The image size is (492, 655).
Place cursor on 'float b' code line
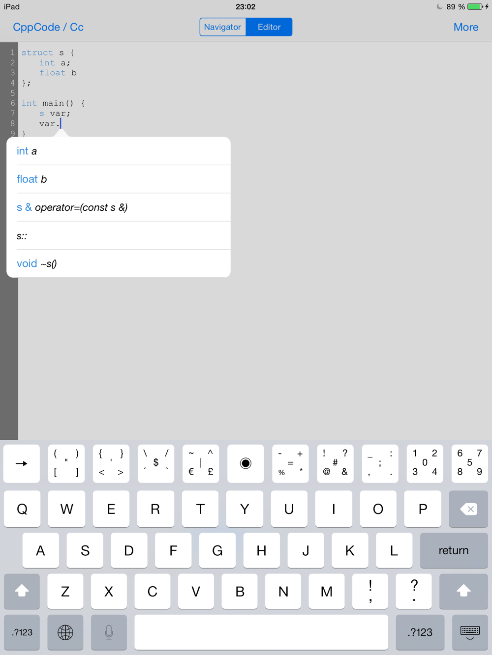coord(58,73)
